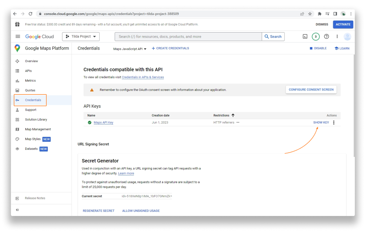
Task: Click the HTTP referrers restriction text
Action: (x=224, y=123)
